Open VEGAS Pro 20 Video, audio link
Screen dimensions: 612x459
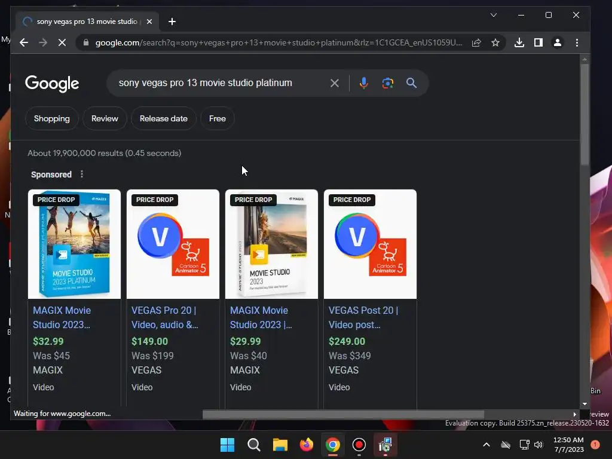coord(165,317)
